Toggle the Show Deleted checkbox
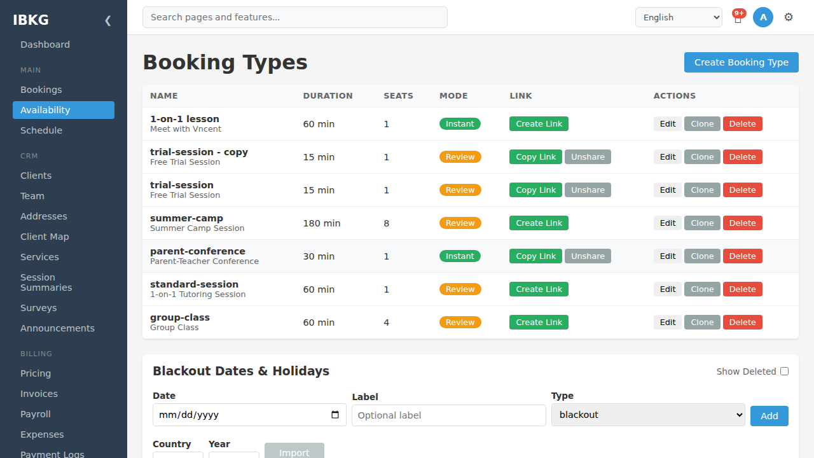This screenshot has width=814, height=458. click(784, 371)
